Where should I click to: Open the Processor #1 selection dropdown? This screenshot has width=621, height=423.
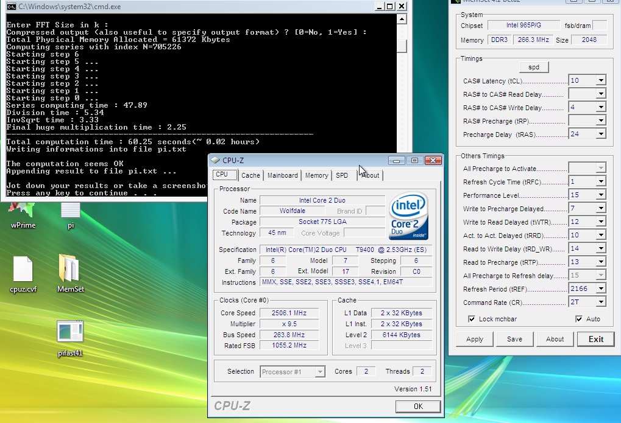click(320, 372)
